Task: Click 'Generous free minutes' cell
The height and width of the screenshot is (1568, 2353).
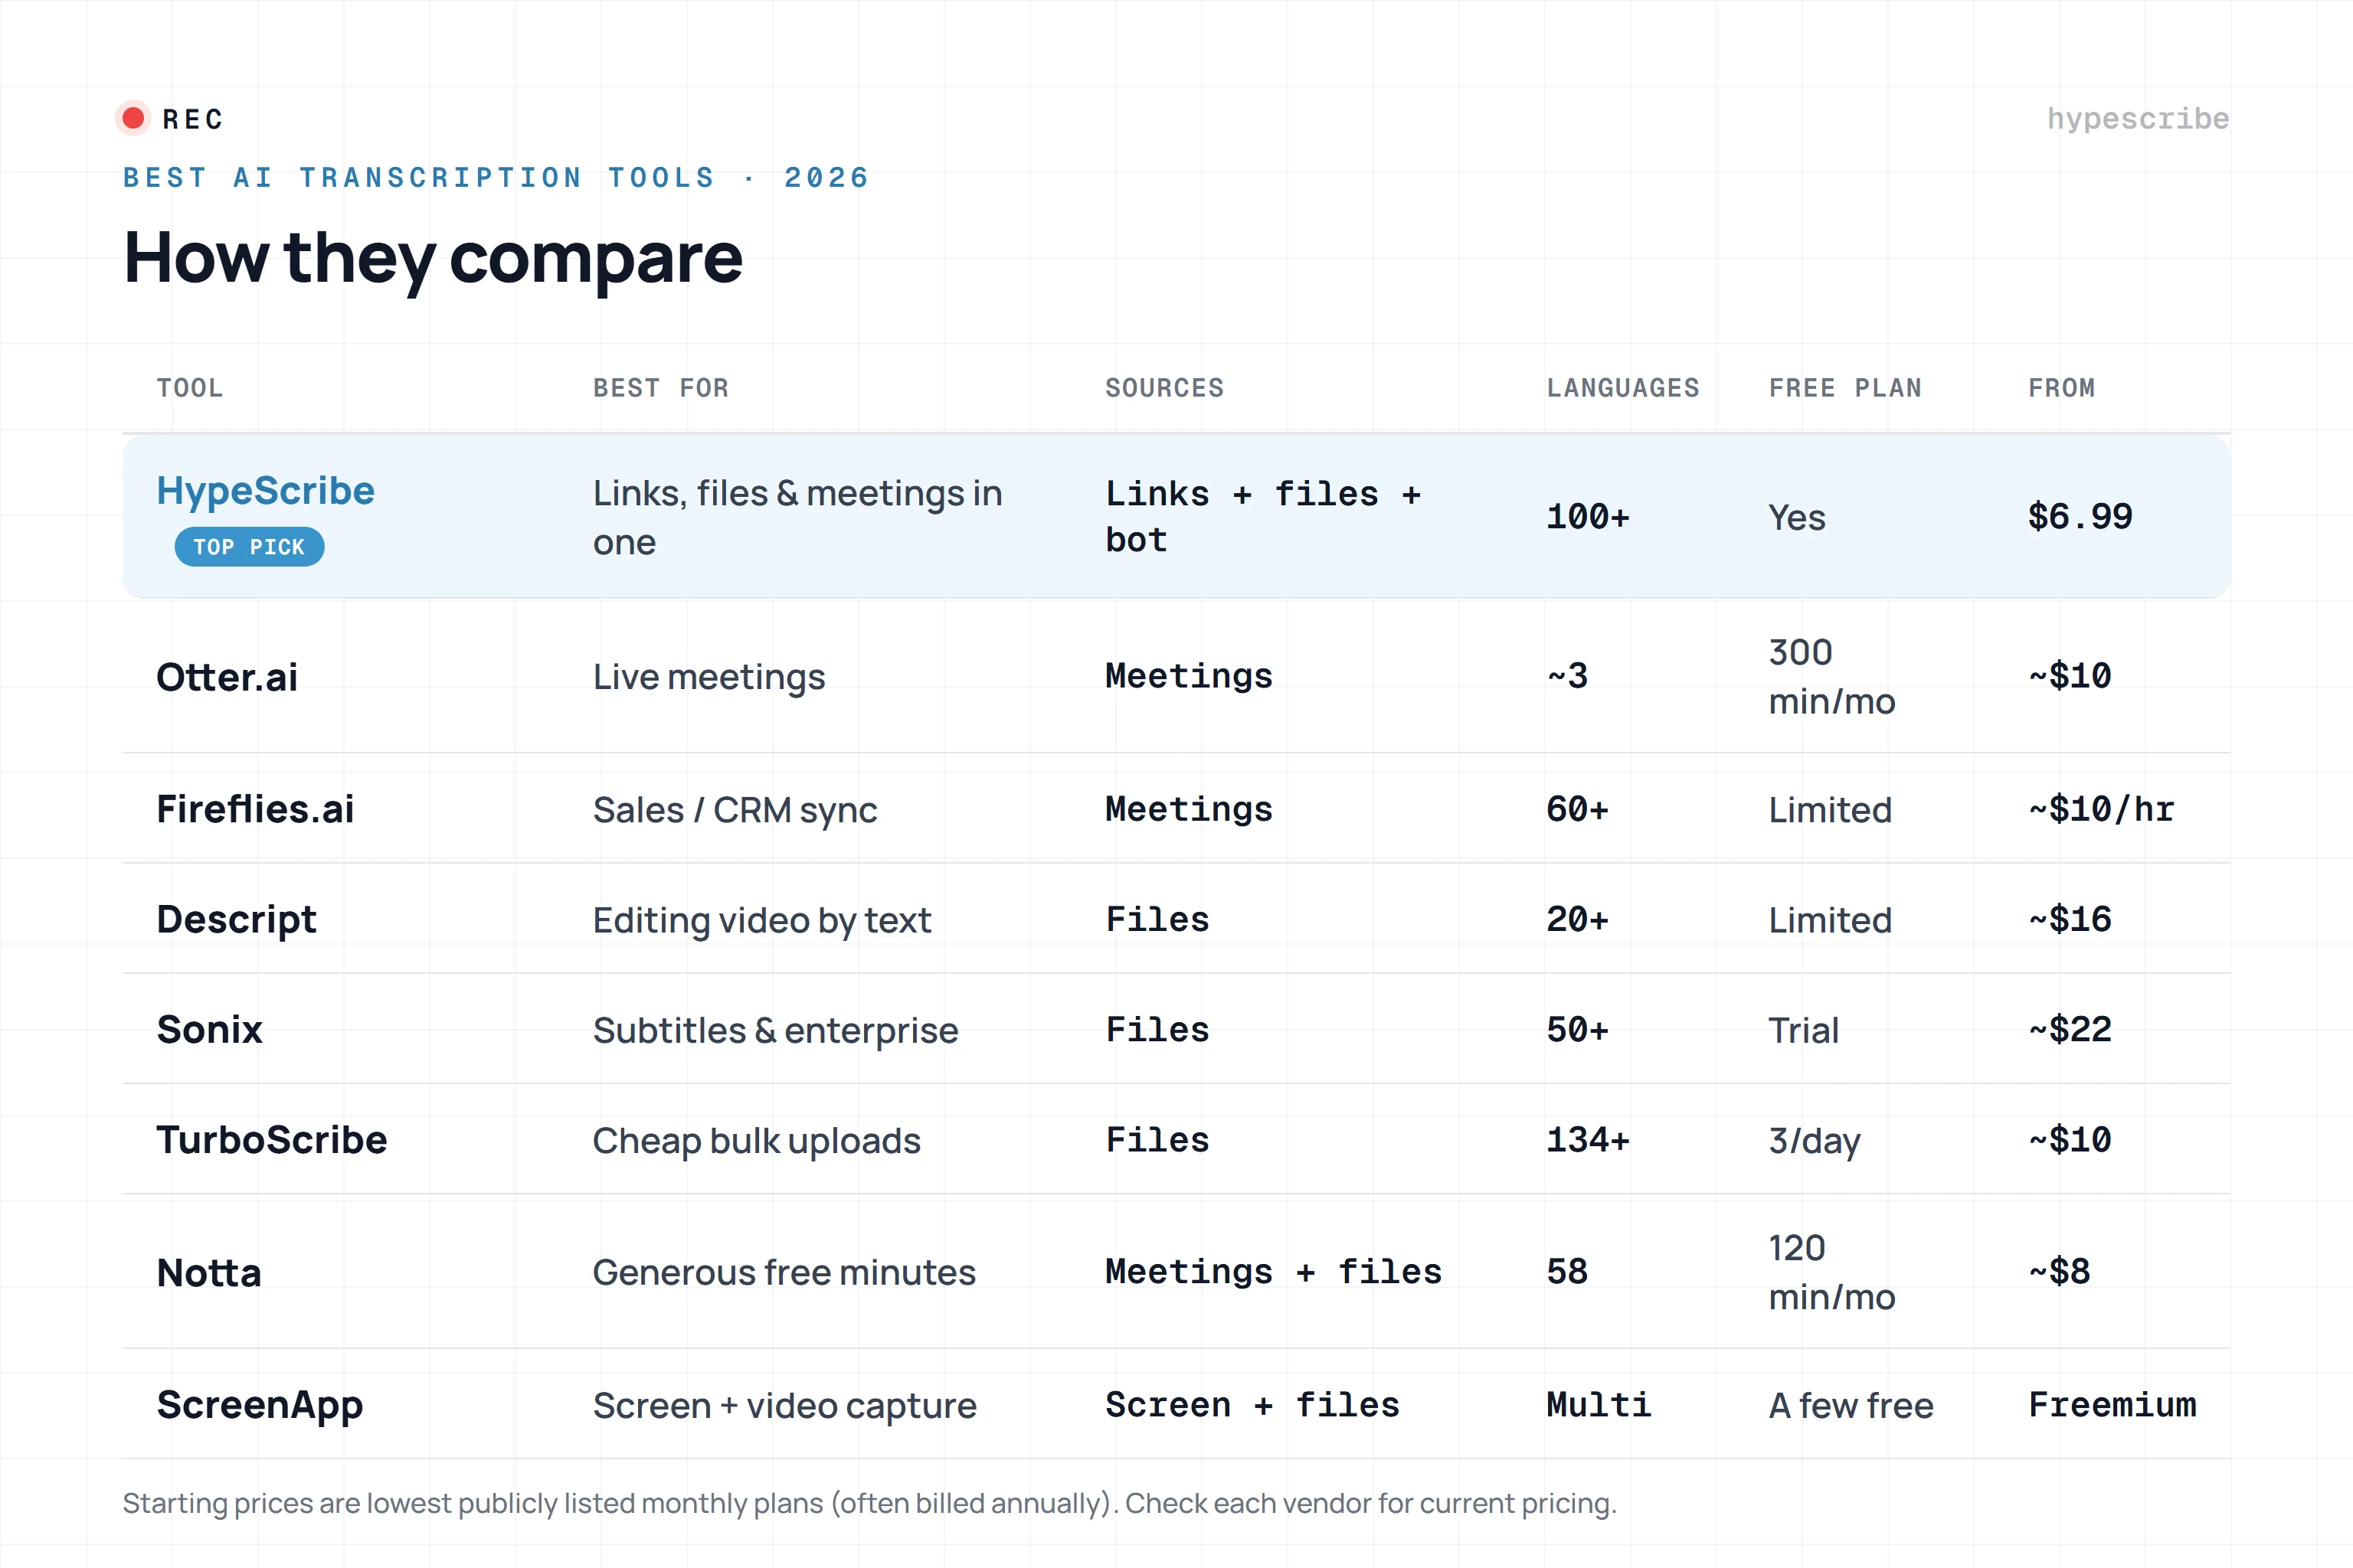Action: [784, 1273]
